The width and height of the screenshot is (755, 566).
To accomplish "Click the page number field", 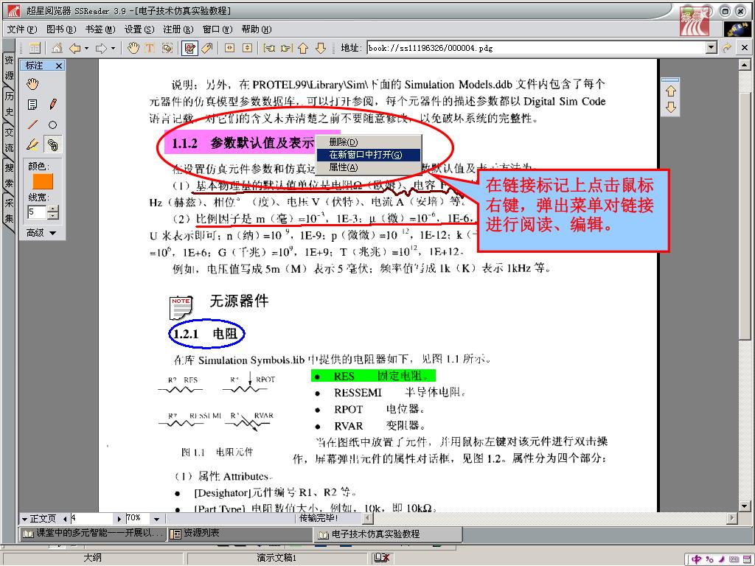I will (x=92, y=518).
